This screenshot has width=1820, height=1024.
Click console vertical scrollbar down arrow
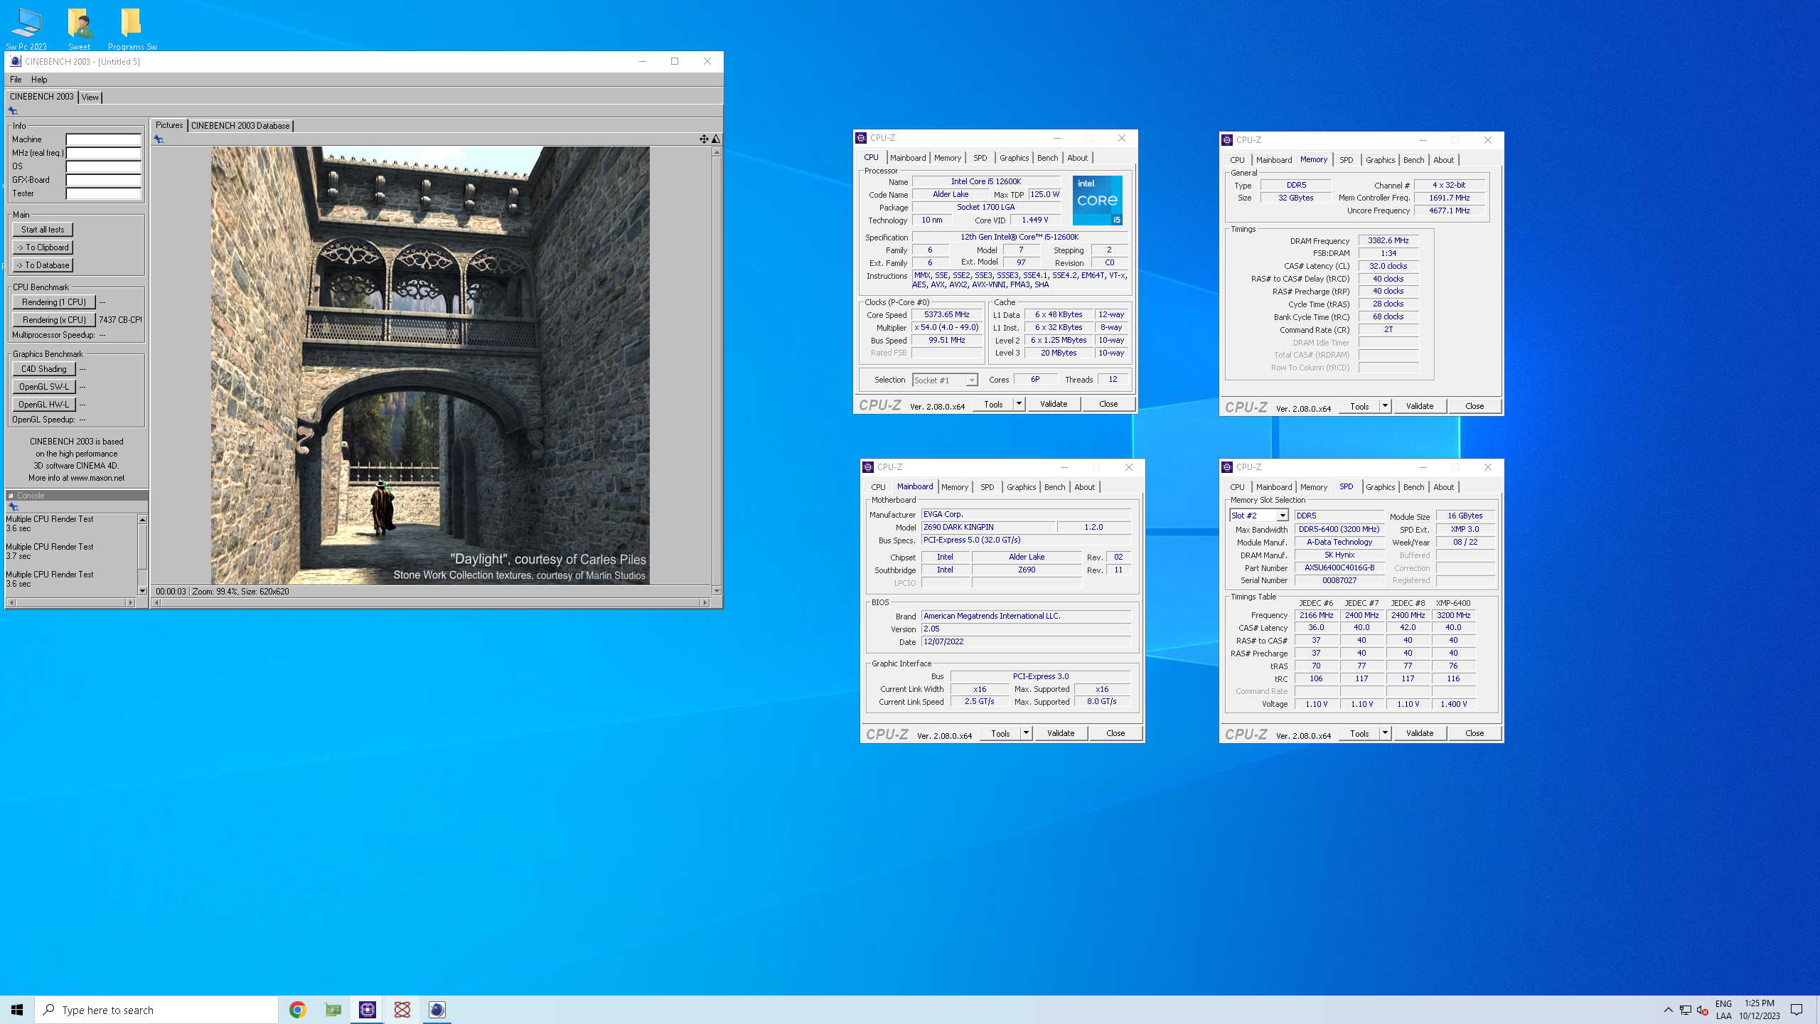tap(142, 591)
